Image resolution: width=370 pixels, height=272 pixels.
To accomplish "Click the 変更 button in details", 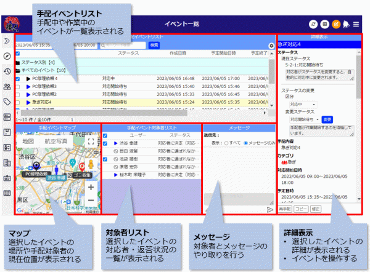I will [327, 119].
